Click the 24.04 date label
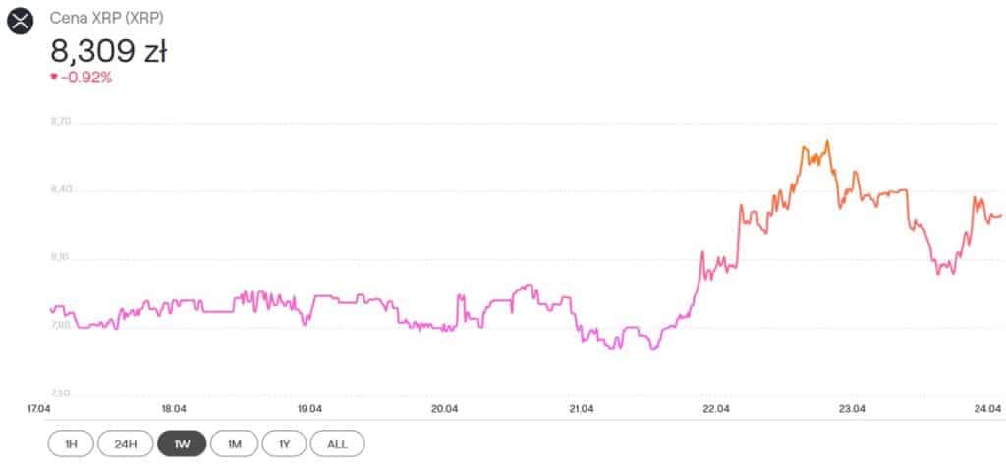Viewport: 1006px width, 473px height. pos(987,409)
